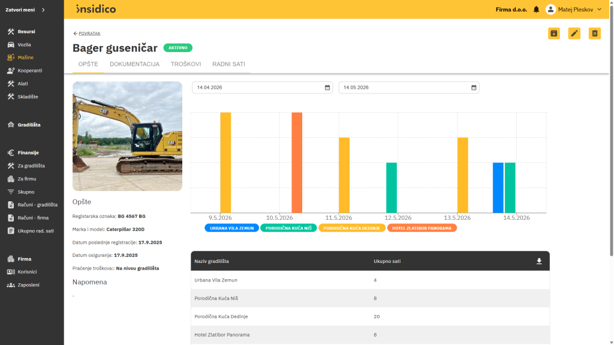Switch to the Dokumentacija tab
Image resolution: width=614 pixels, height=345 pixels.
pyautogui.click(x=134, y=64)
